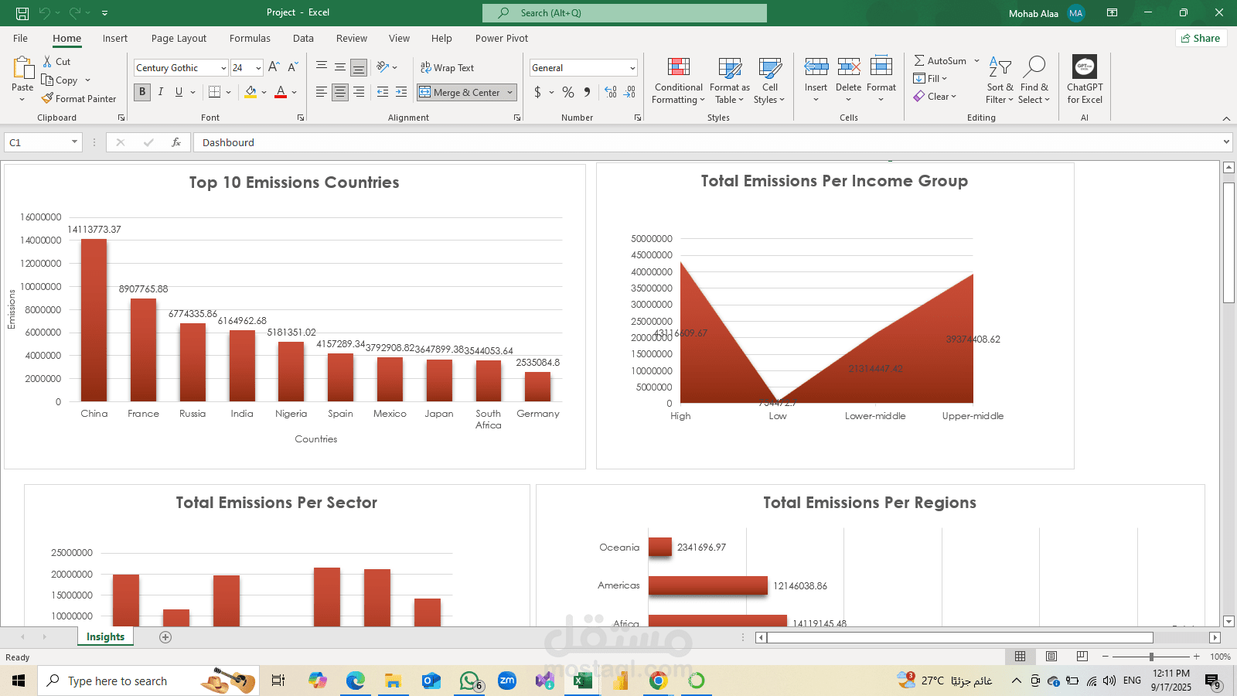Open Cell Styles gallery
1237x696 pixels.
click(769, 80)
